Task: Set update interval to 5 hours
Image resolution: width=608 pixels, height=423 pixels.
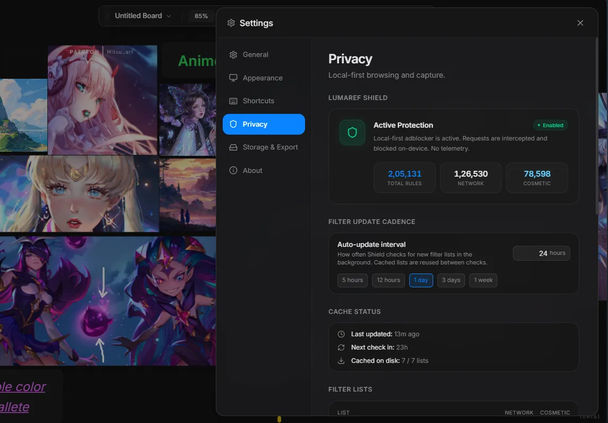Action: coord(352,280)
